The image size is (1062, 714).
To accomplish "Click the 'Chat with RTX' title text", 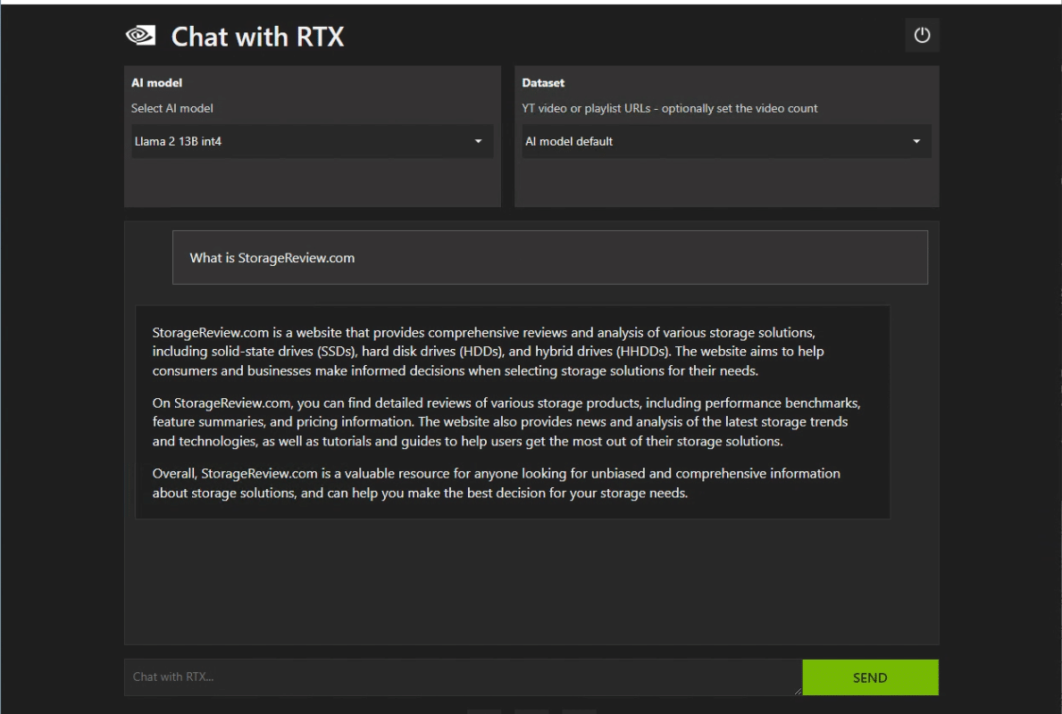I will pyautogui.click(x=257, y=37).
